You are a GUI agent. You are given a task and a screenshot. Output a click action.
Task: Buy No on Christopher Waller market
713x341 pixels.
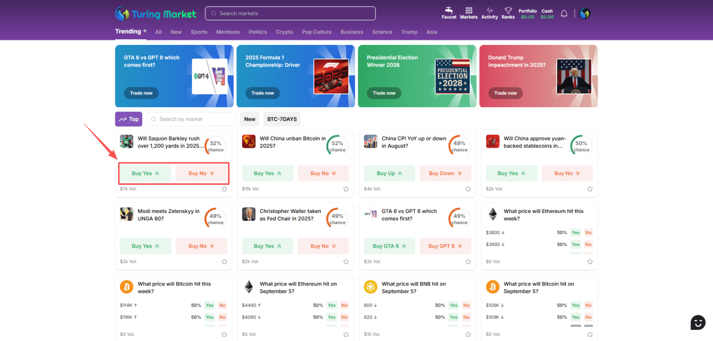click(x=324, y=246)
